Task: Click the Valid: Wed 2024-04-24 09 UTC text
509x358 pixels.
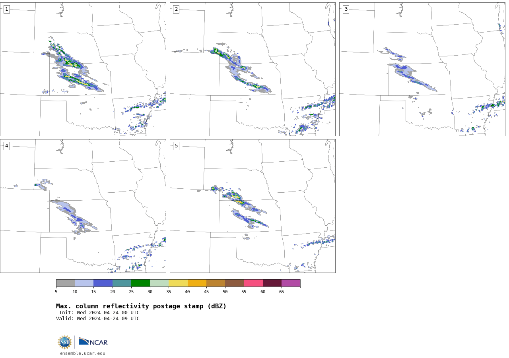Action: tap(98, 319)
